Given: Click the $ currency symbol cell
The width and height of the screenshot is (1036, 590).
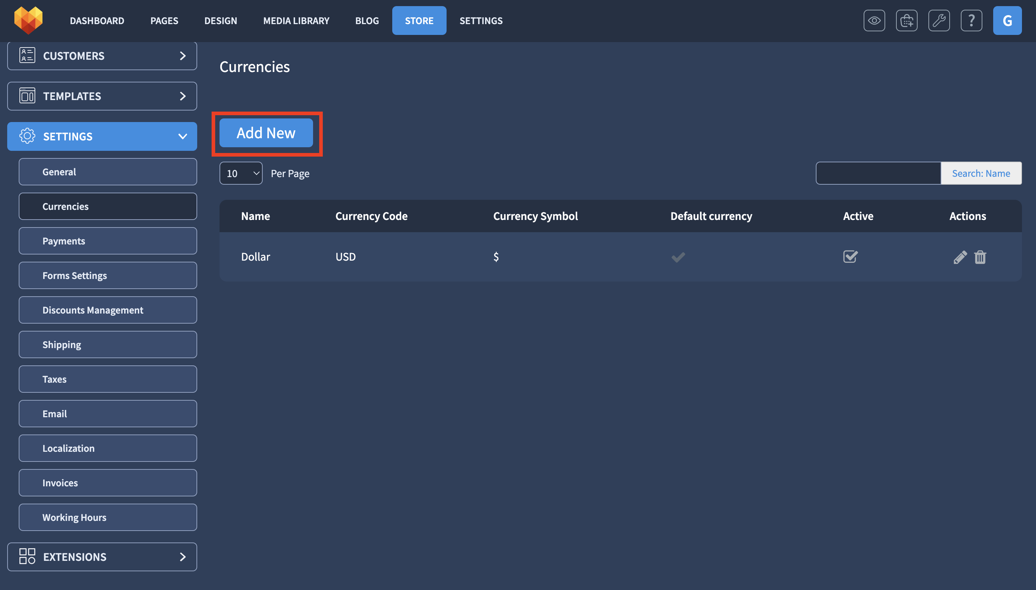Looking at the screenshot, I should (496, 257).
